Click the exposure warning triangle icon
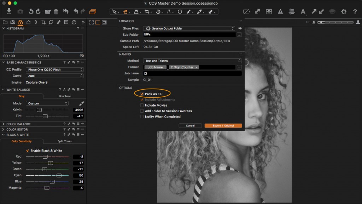 point(280,11)
